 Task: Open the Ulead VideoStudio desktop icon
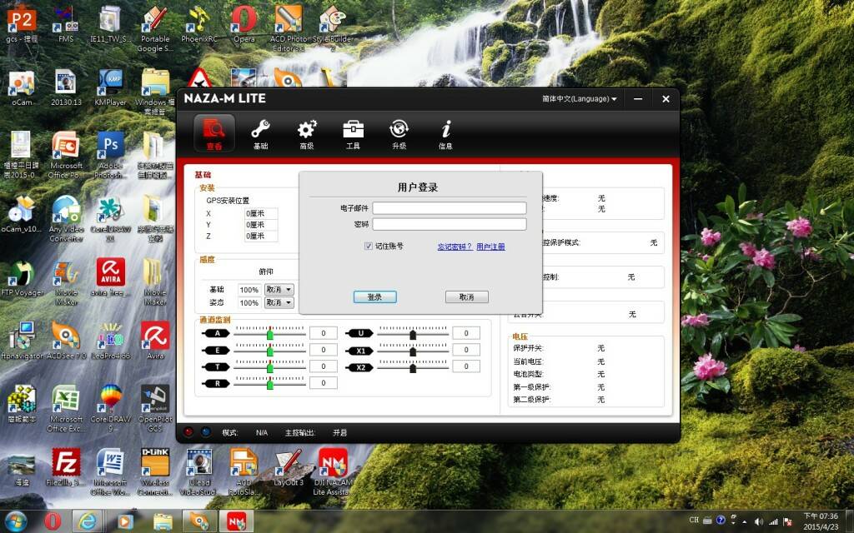point(199,471)
